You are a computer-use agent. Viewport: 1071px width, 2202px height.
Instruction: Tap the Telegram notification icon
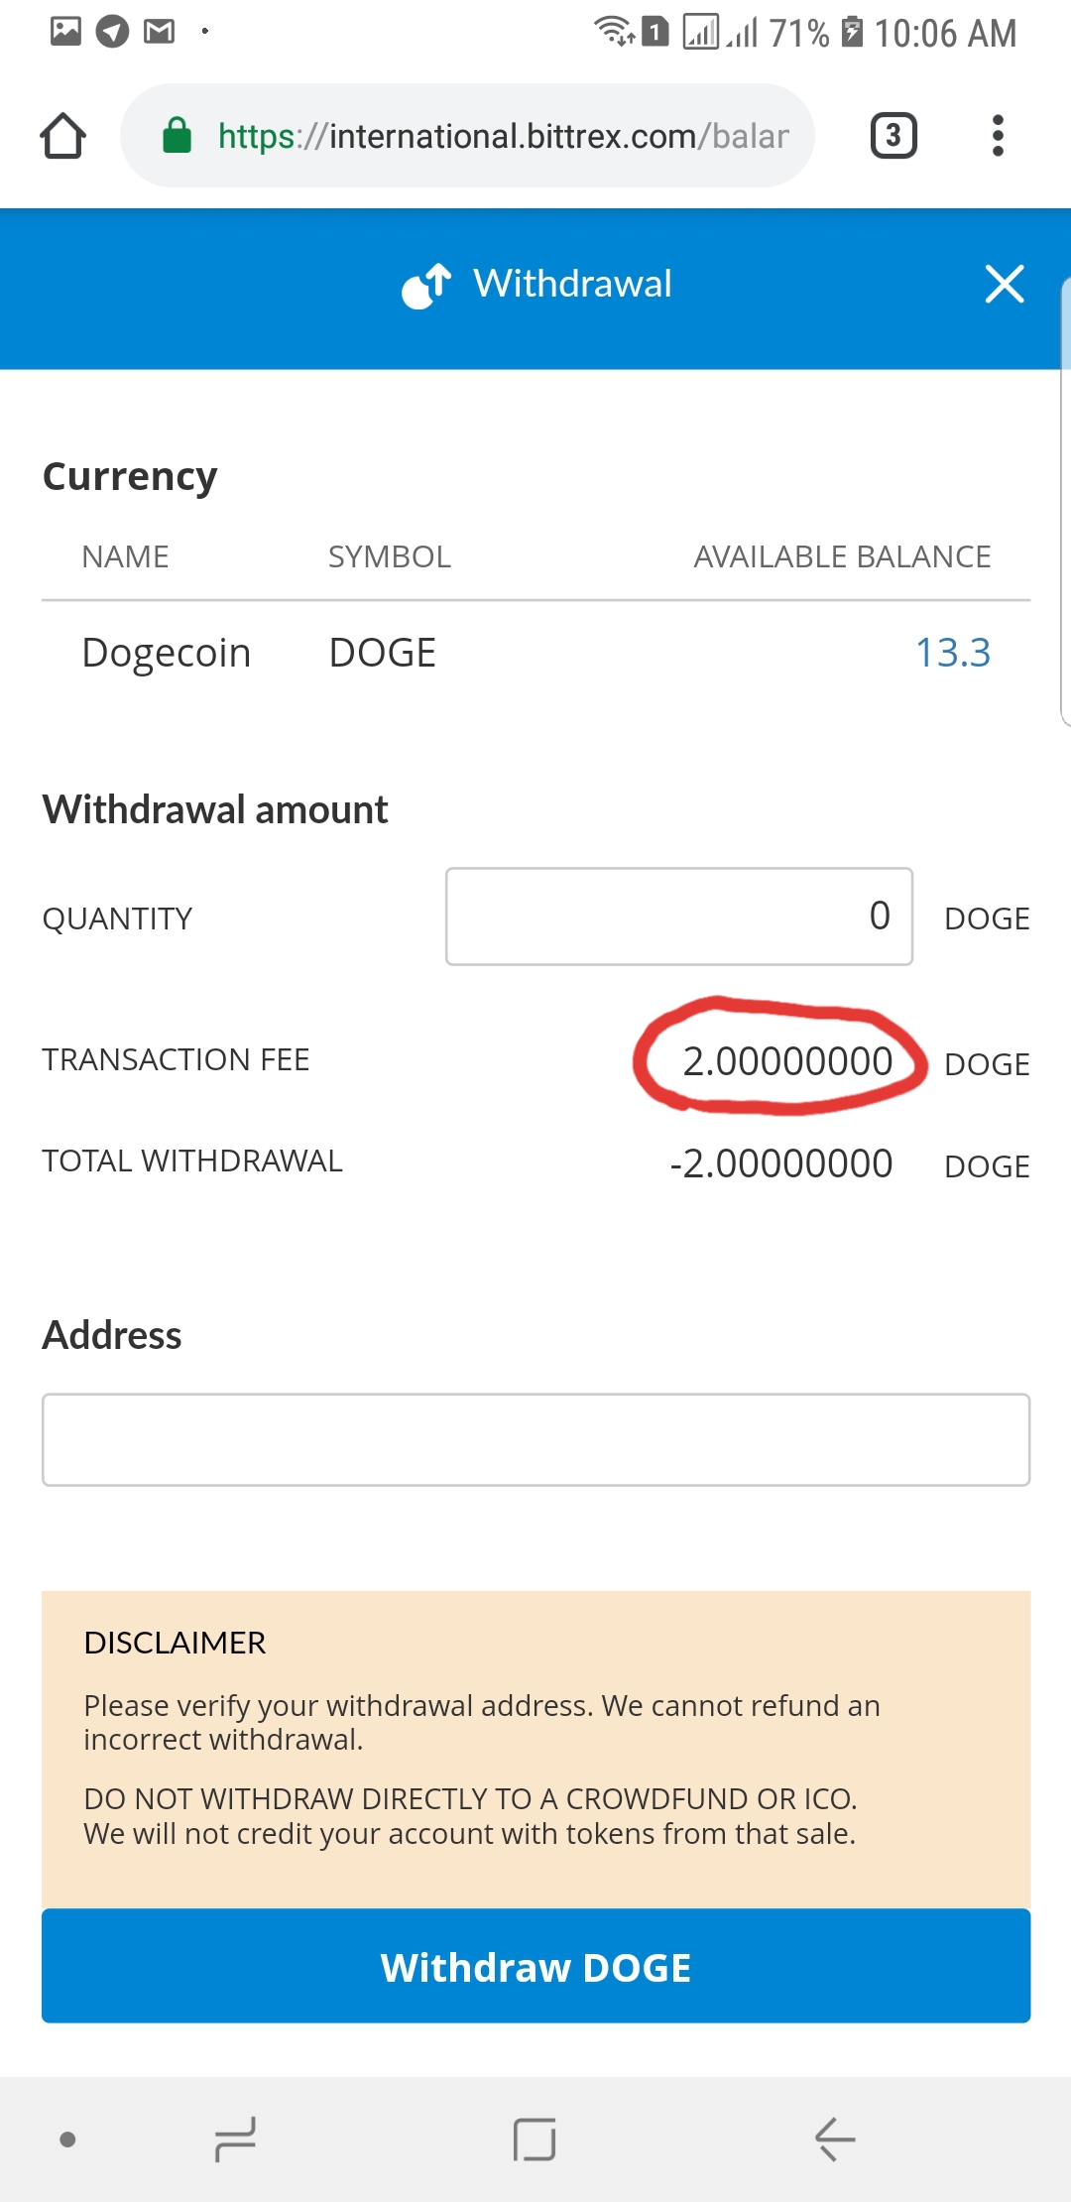[112, 32]
